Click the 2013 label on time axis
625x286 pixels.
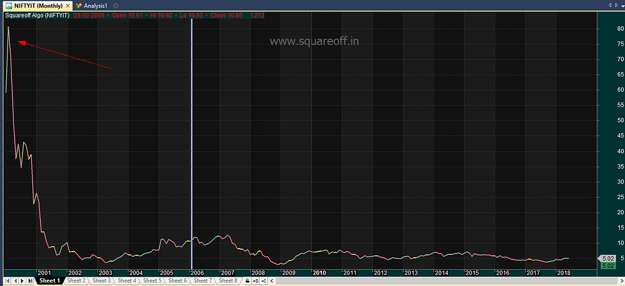[x=411, y=273]
